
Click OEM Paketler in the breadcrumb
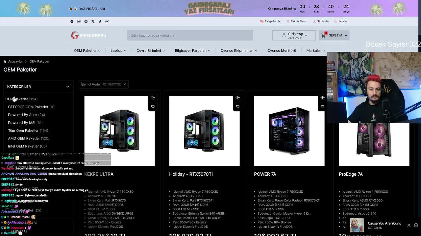click(39, 61)
